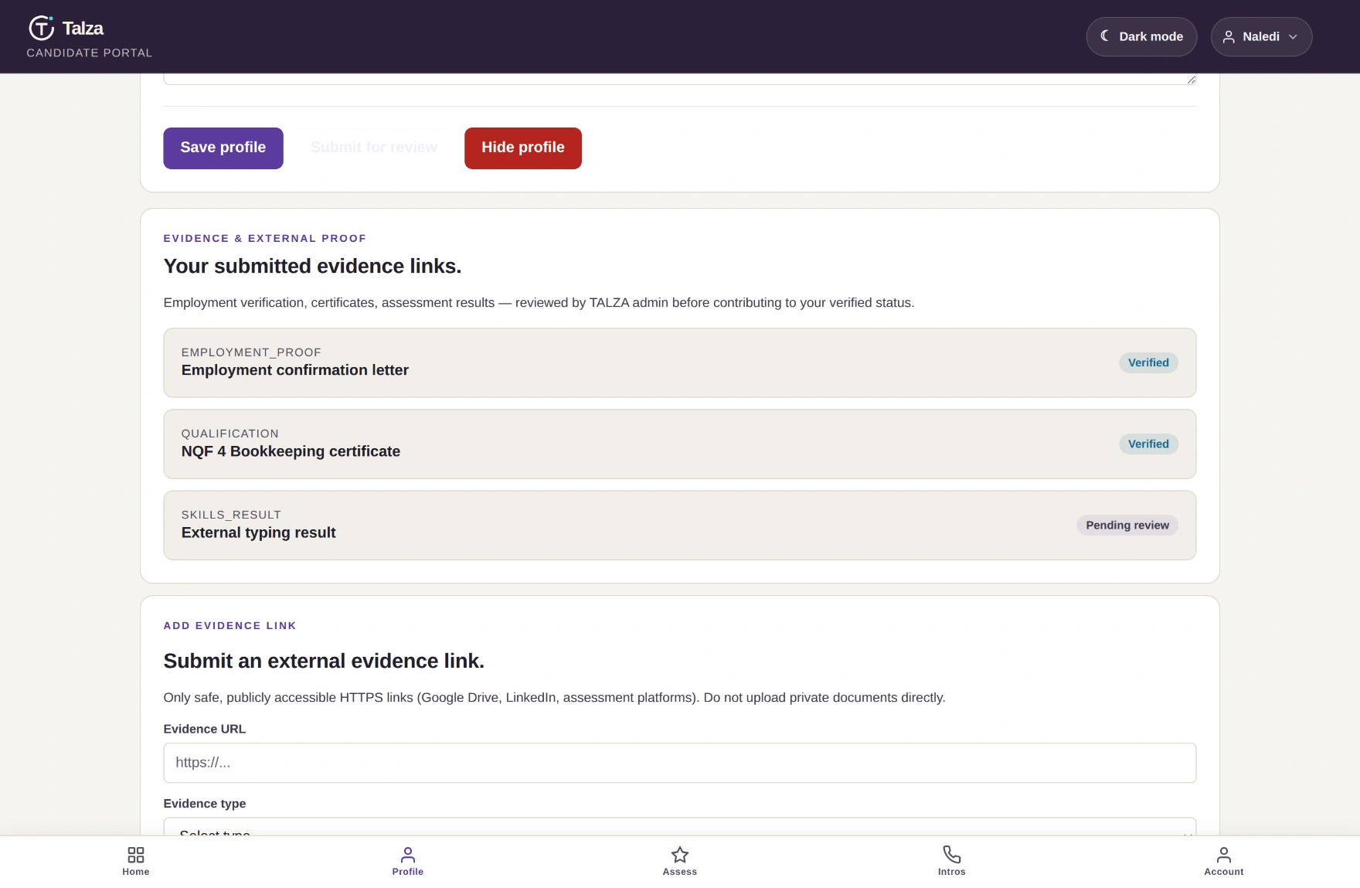Click the Pending review badge
The height and width of the screenshot is (888, 1360).
[x=1127, y=525]
